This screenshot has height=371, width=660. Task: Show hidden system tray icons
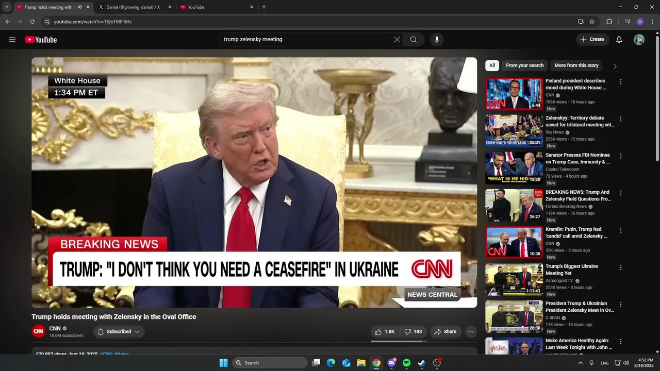[x=580, y=363]
